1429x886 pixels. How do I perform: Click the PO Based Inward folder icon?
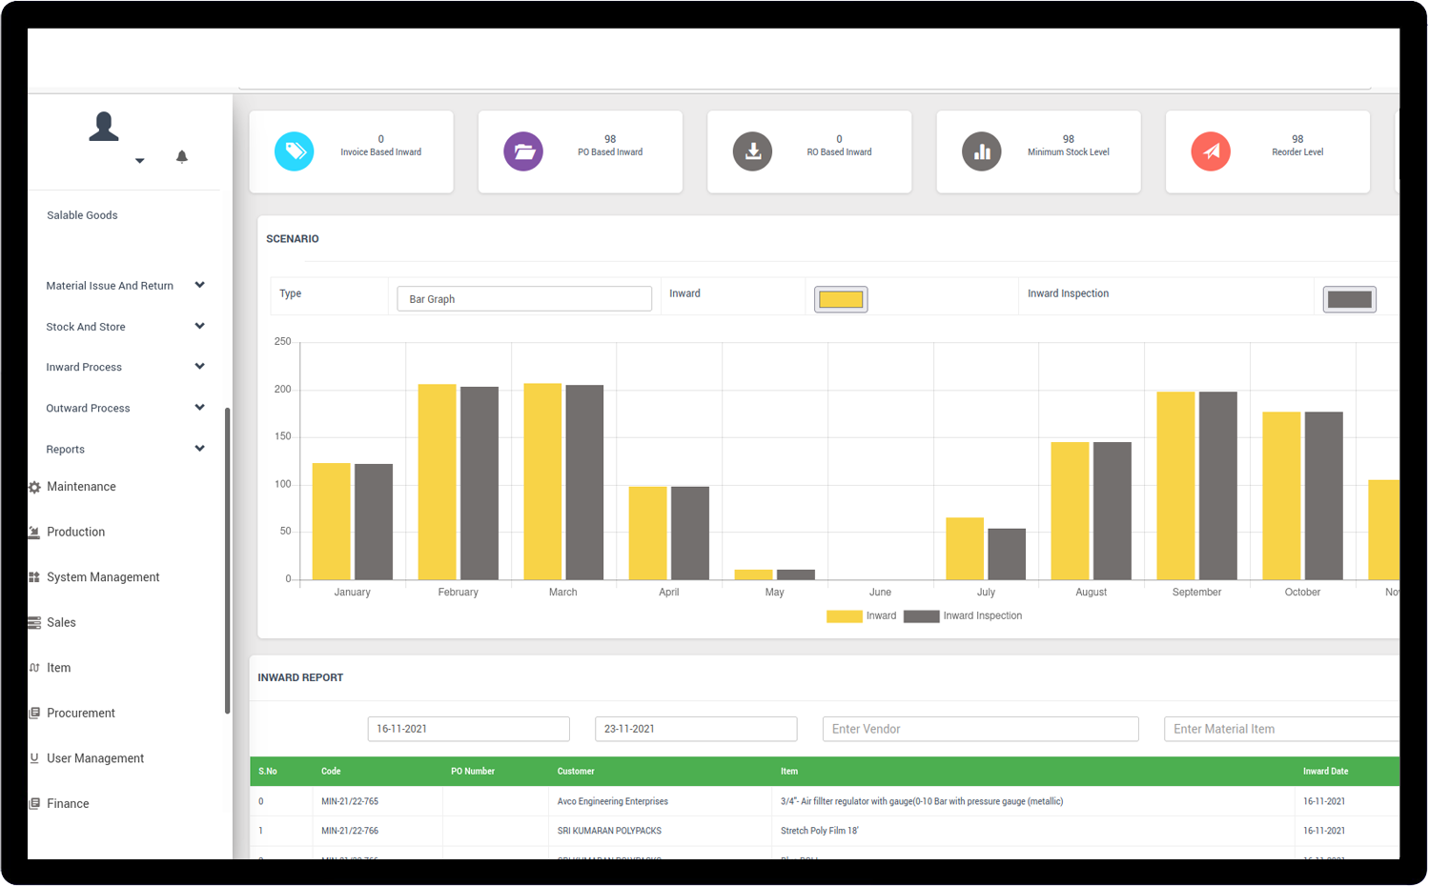click(523, 151)
